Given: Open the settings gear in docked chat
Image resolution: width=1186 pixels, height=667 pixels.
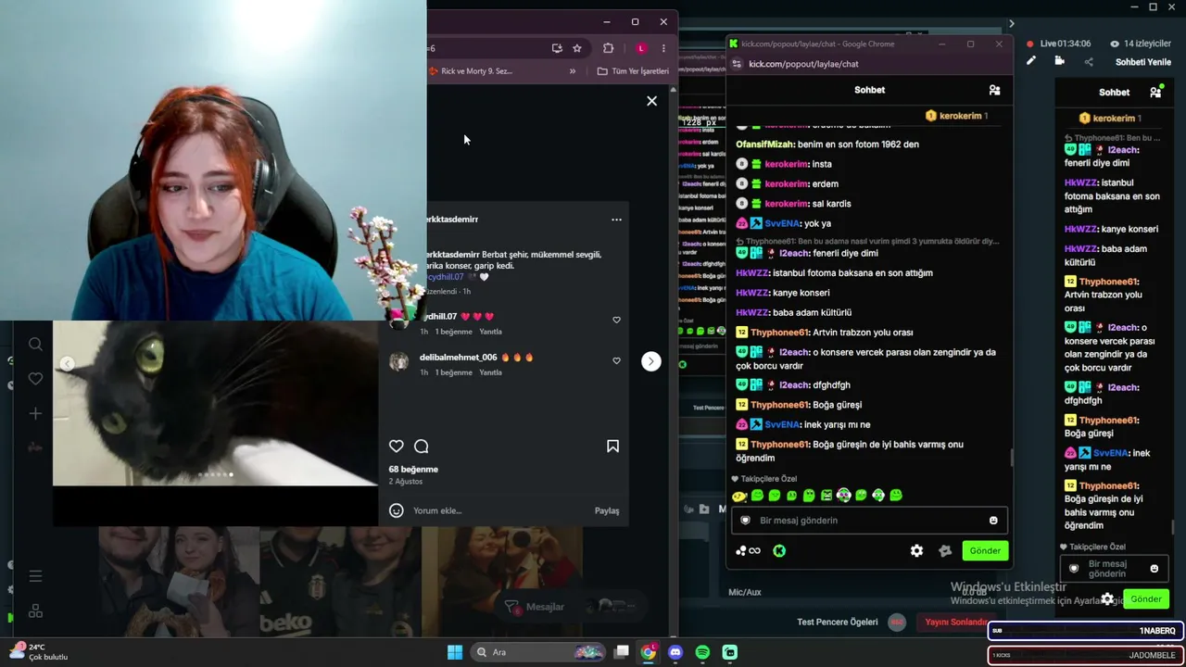Looking at the screenshot, I should [1107, 599].
